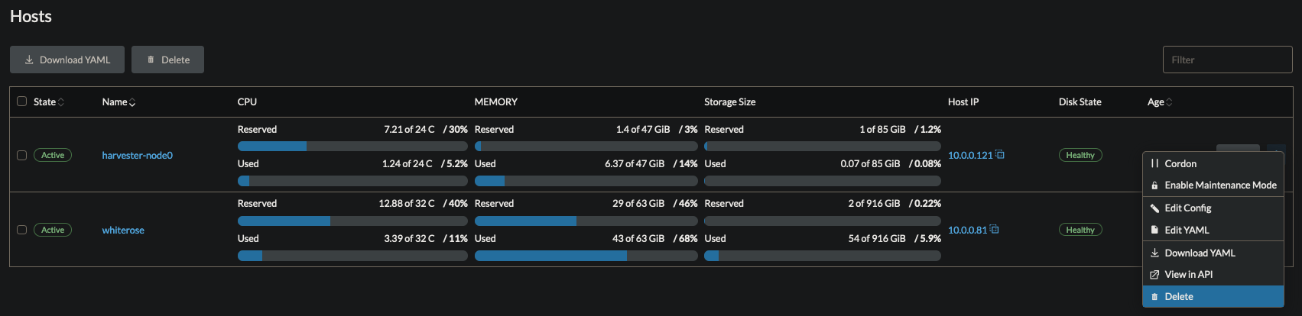Tick the select-all hosts header checkbox
This screenshot has height=316, width=1302.
coord(21,101)
